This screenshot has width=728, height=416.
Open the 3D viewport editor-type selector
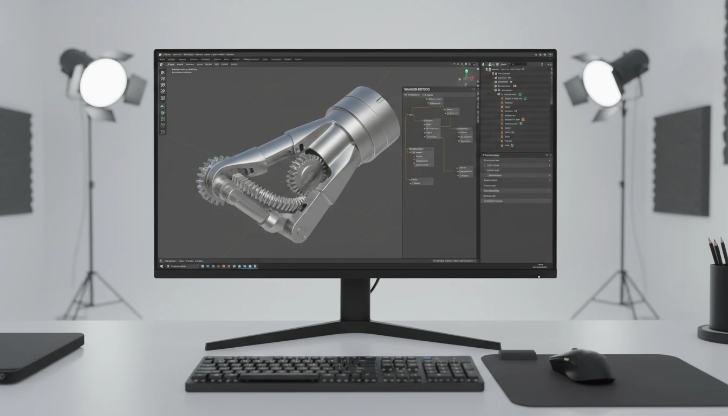[161, 64]
